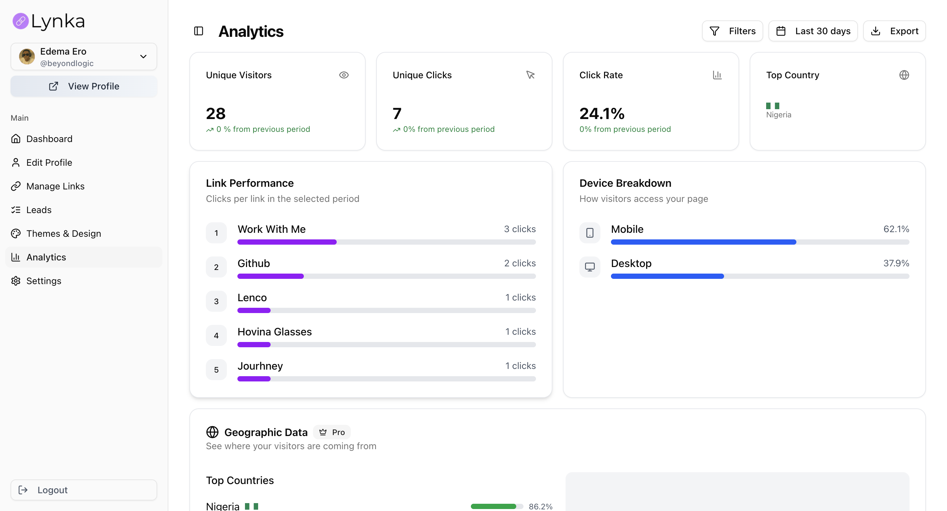Click the Link Performance heading
The image size is (947, 511).
click(x=250, y=183)
